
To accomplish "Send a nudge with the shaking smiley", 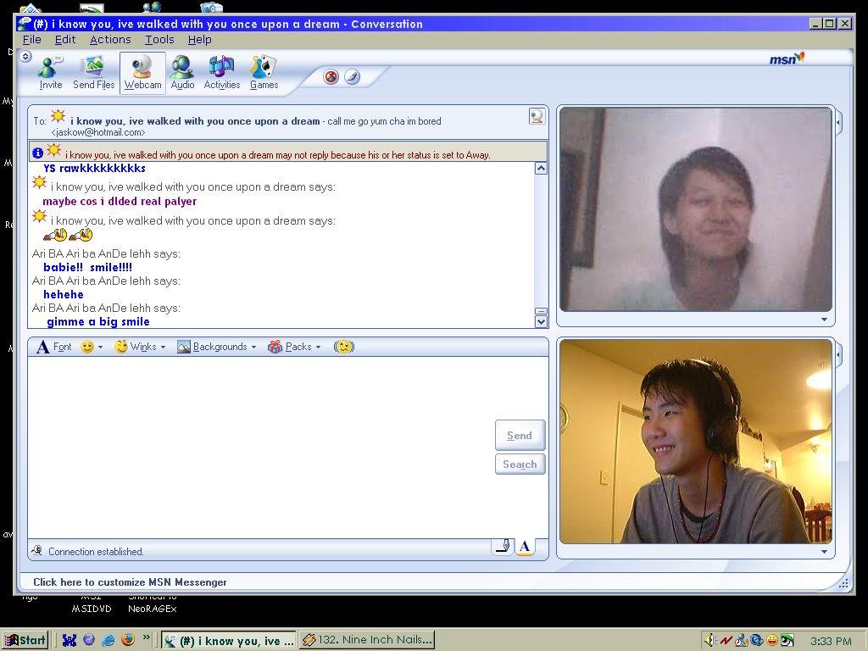I will pyautogui.click(x=344, y=347).
